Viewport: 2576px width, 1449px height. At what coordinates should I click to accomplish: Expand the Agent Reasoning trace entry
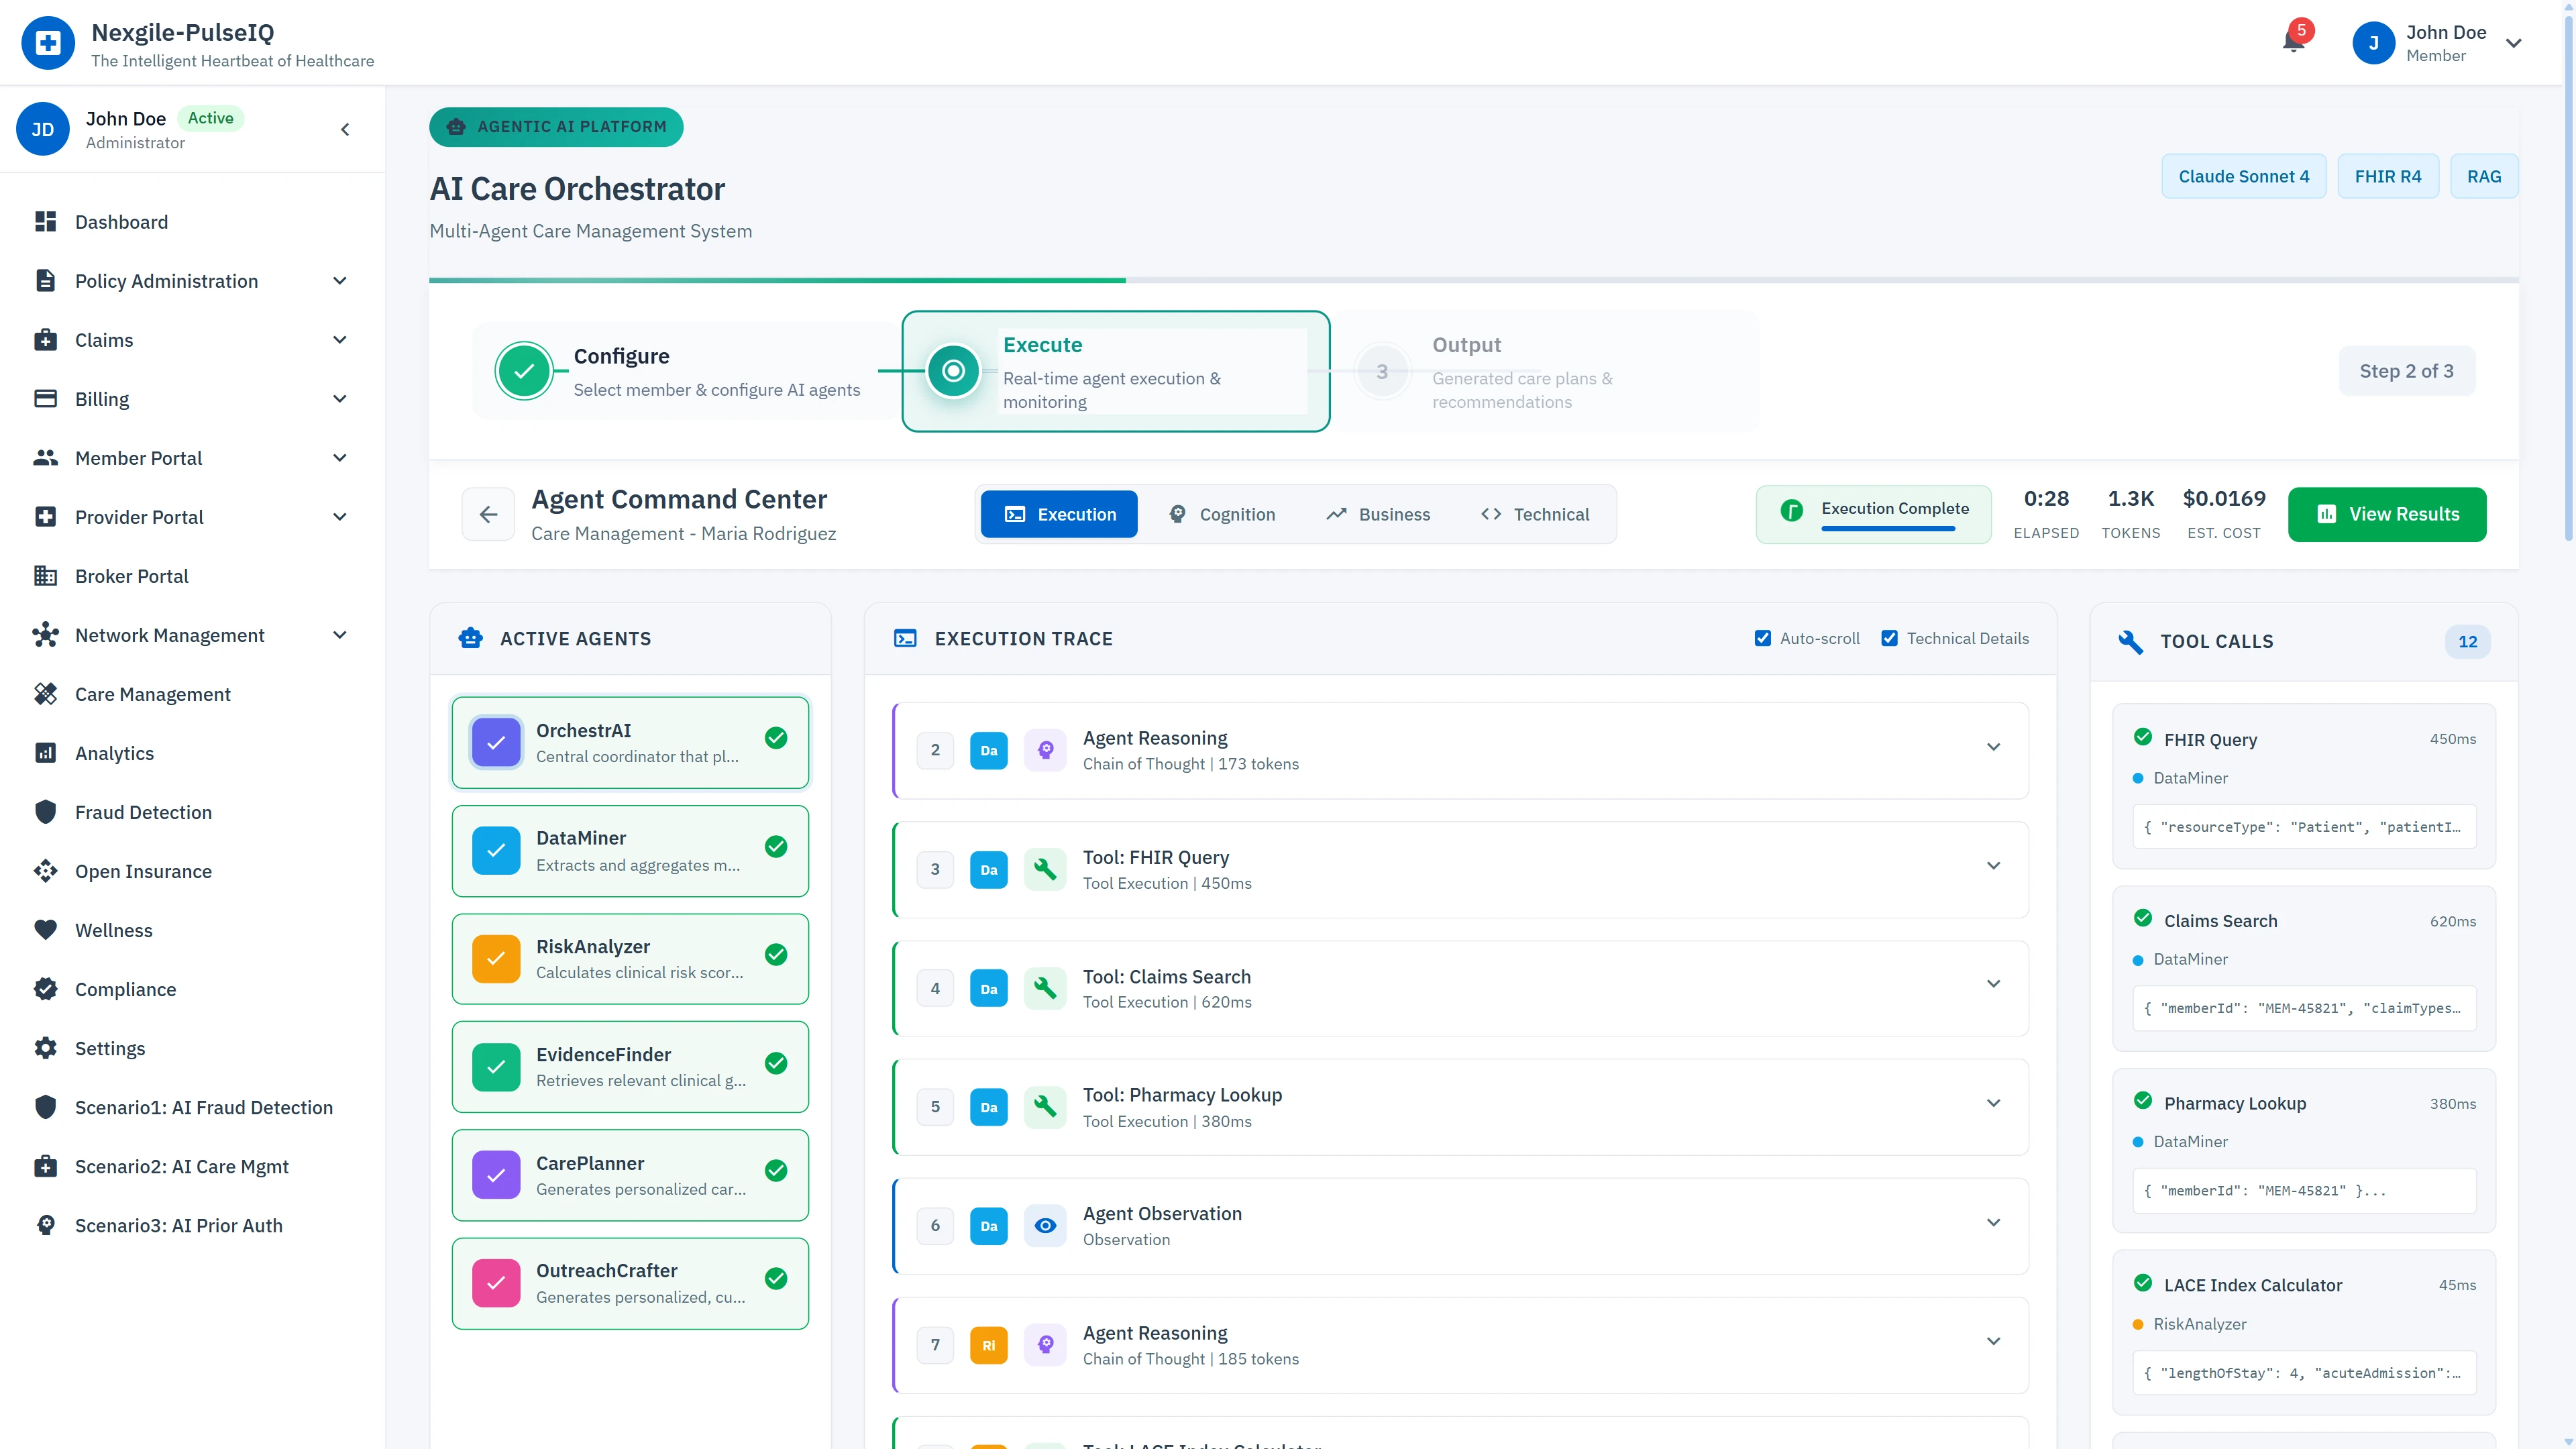point(1994,748)
